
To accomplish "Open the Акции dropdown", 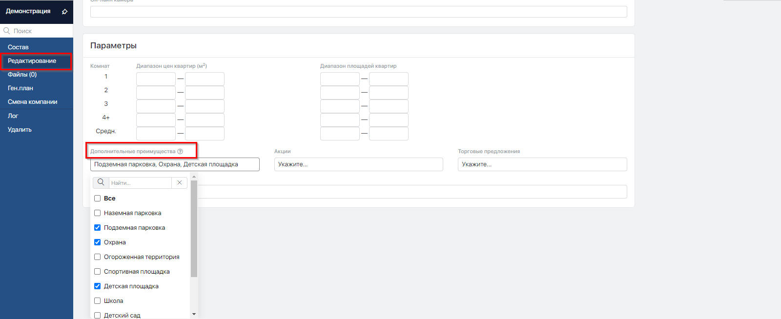I will coord(358,164).
